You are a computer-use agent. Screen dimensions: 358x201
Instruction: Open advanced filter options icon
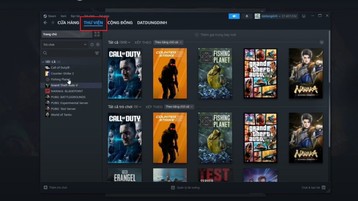(97, 53)
